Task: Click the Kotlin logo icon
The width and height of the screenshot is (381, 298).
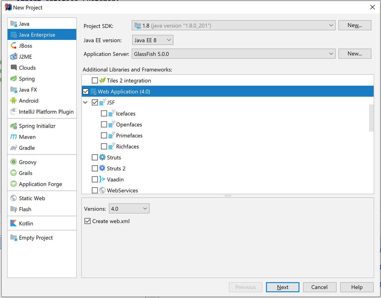Action: tap(13, 223)
